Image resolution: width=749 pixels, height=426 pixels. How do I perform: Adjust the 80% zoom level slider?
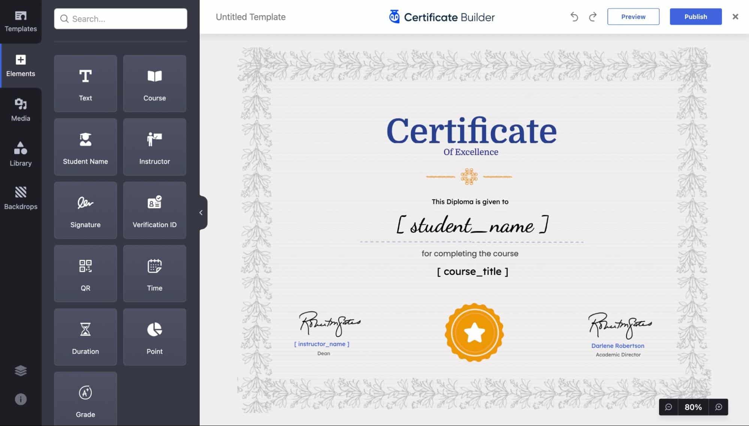tap(694, 407)
